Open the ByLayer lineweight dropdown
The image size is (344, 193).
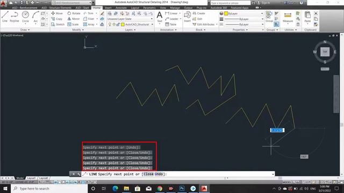pyautogui.click(x=244, y=19)
